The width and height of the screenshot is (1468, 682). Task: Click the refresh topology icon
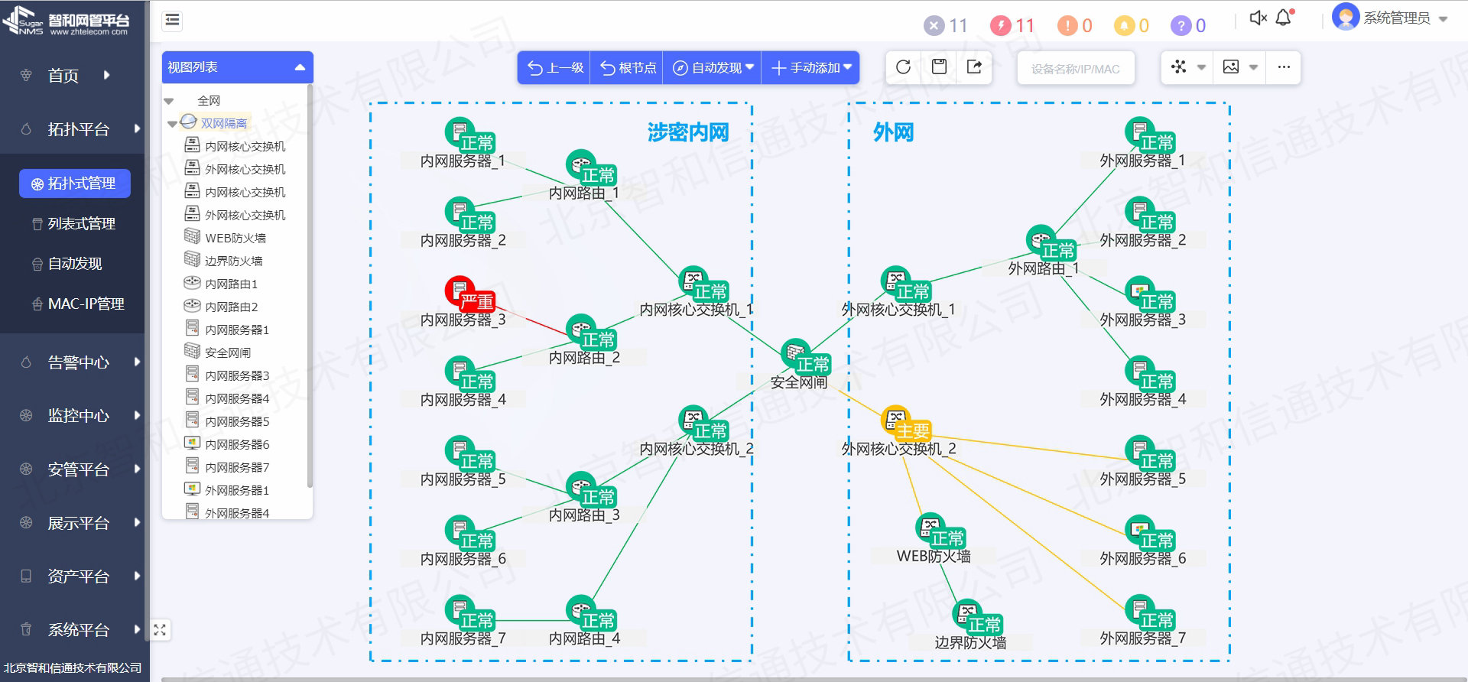click(903, 67)
